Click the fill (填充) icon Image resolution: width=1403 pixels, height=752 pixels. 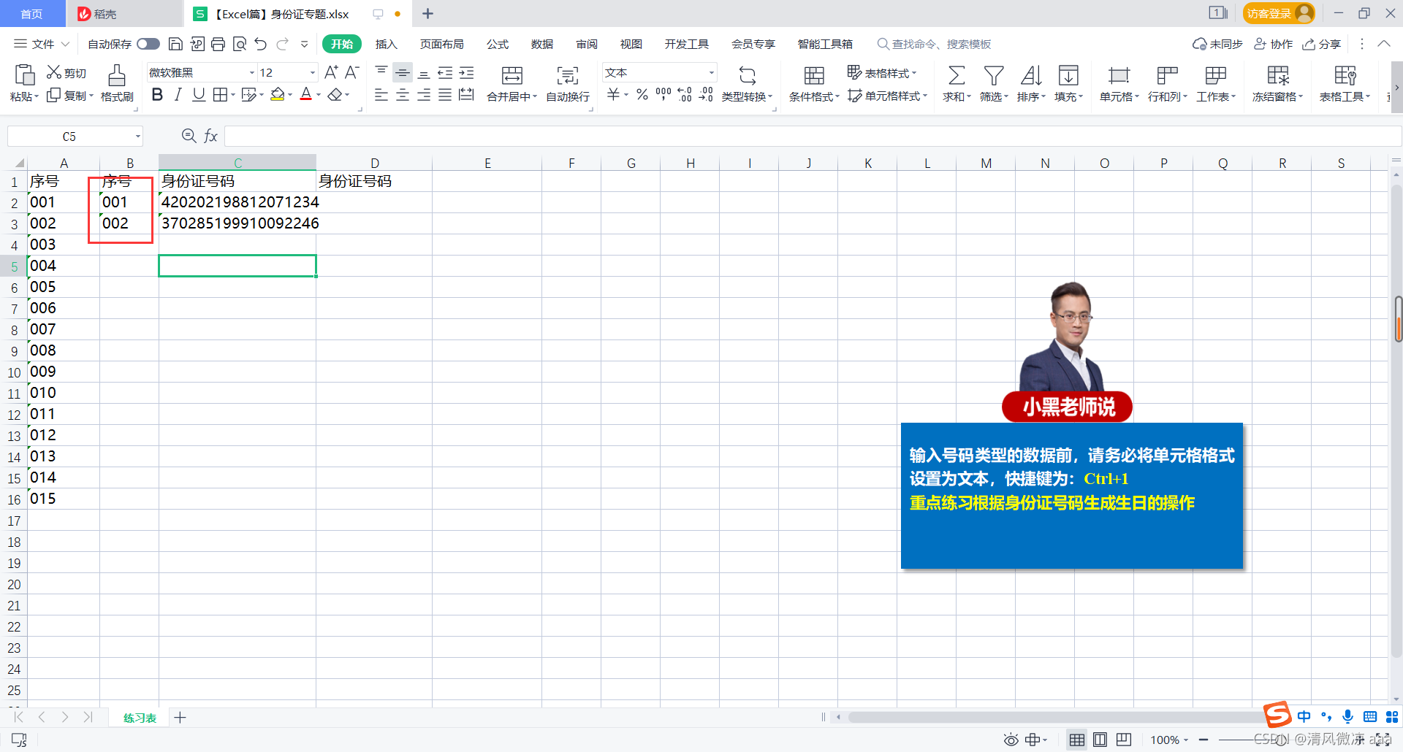(1068, 75)
